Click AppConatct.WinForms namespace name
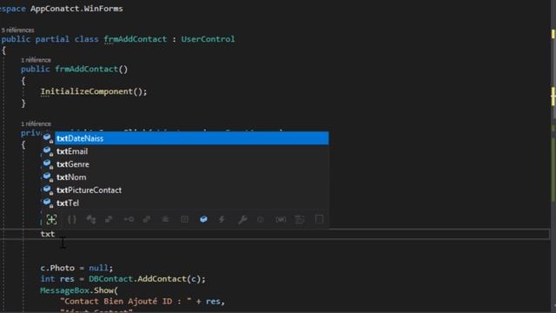The image size is (556, 313). point(76,9)
